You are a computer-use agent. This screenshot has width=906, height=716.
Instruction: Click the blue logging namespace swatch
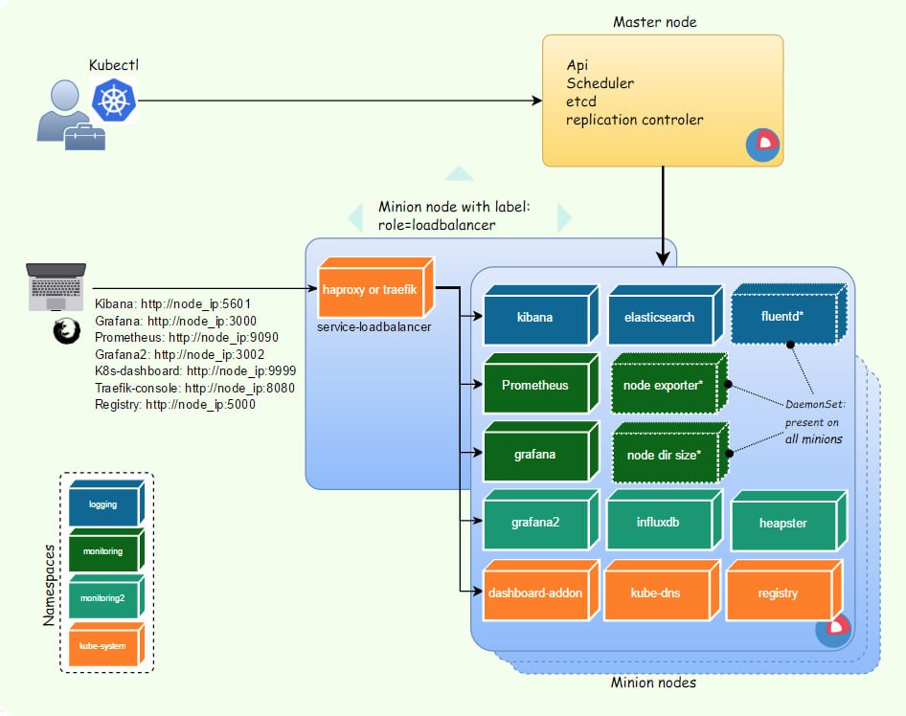pyautogui.click(x=107, y=503)
